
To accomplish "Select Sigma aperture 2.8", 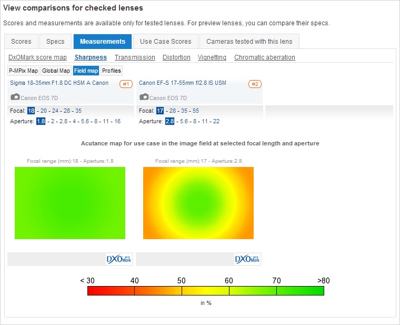I will [x=64, y=121].
